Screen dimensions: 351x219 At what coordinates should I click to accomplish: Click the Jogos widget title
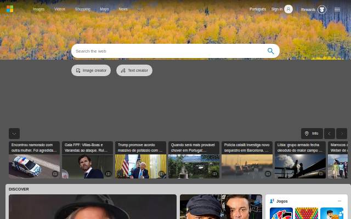click(282, 201)
